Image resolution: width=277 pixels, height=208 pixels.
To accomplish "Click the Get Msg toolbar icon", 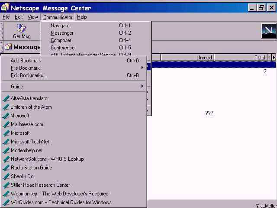I will point(21,28).
